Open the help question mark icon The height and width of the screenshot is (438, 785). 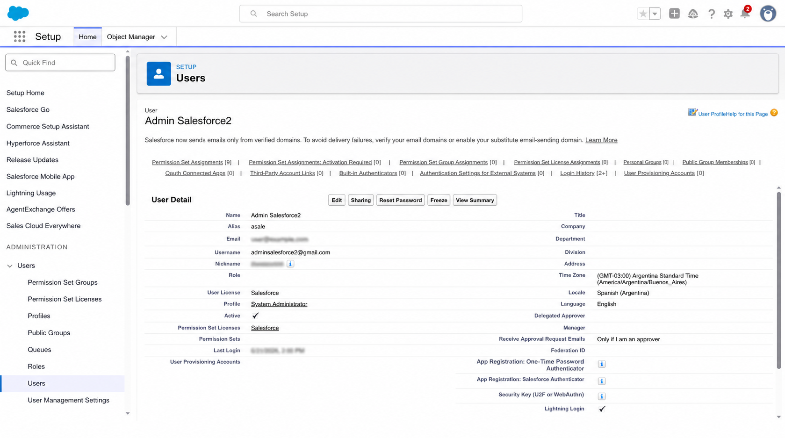coord(711,14)
